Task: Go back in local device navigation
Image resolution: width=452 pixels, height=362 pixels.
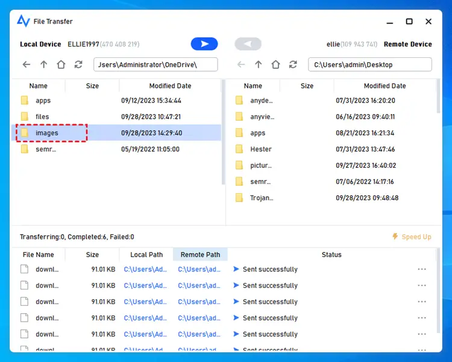Action: (x=27, y=65)
